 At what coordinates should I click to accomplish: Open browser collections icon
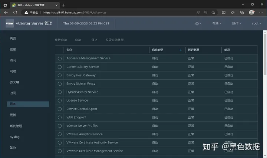pos(242,13)
